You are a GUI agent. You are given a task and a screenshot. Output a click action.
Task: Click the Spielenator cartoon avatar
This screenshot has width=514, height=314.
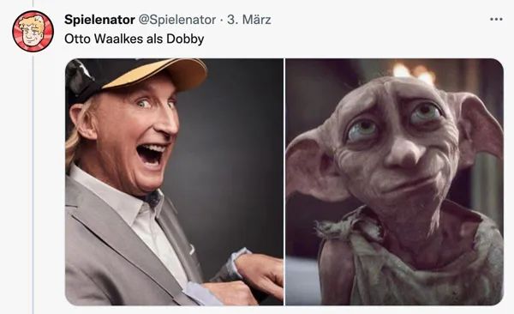[x=33, y=32]
